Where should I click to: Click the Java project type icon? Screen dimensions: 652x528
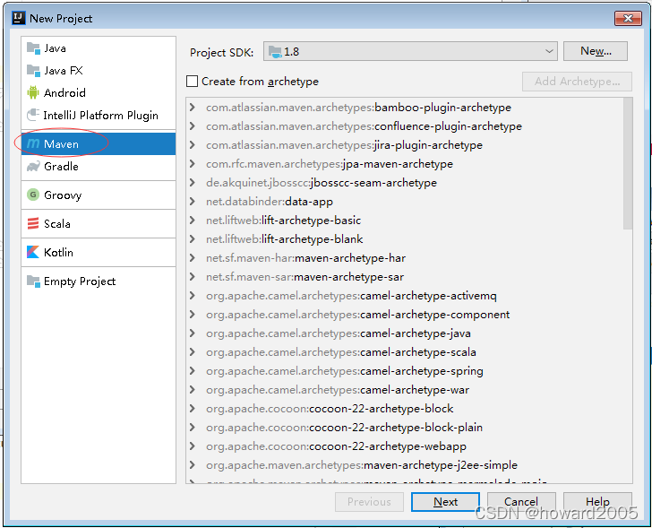(33, 48)
